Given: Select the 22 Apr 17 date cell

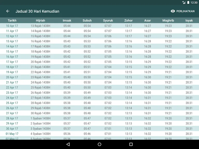Looking at the screenshot, I should coord(12,87).
